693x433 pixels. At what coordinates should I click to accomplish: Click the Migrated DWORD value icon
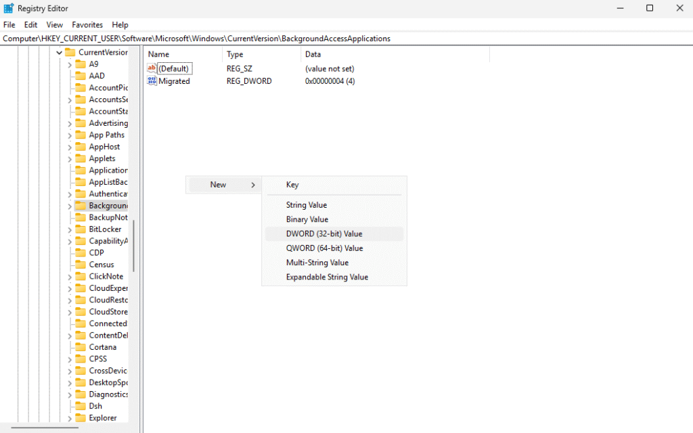click(x=152, y=81)
